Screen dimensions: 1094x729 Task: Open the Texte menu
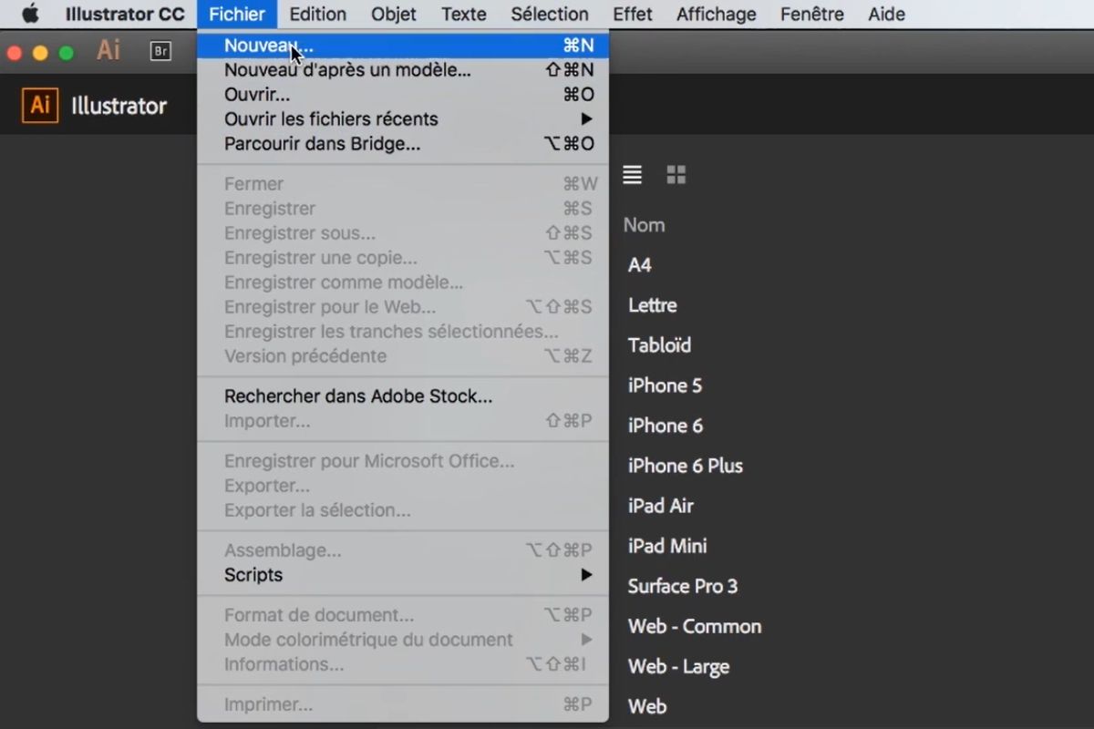coord(464,14)
